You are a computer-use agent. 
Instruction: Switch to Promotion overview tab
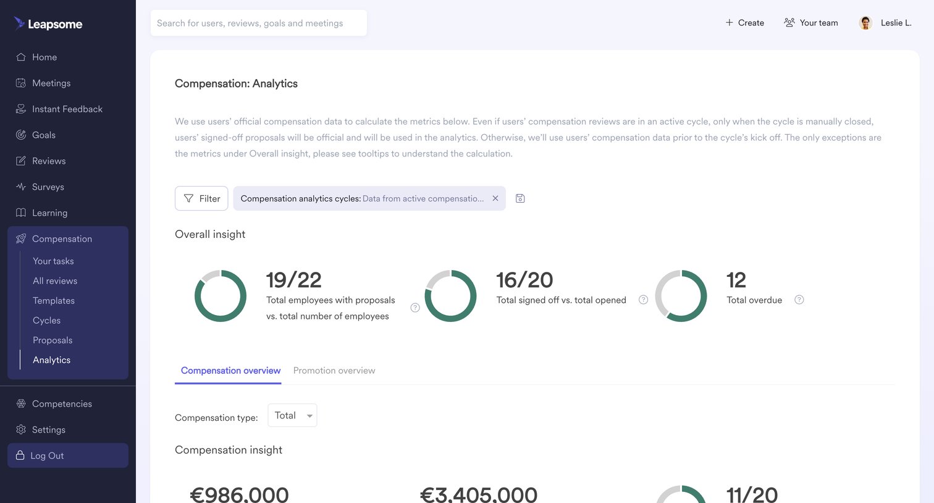point(334,371)
